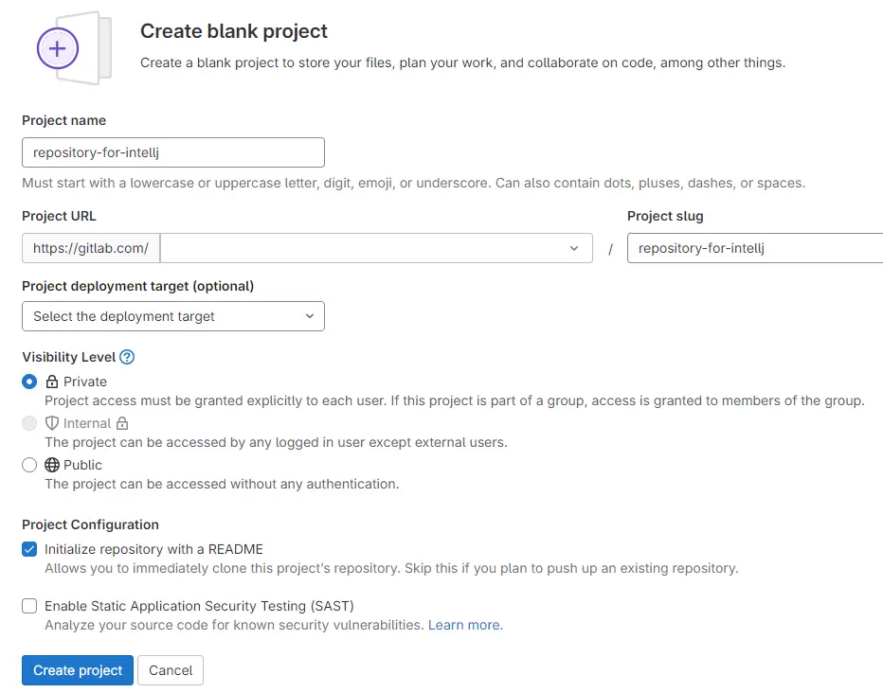The image size is (883, 693).
Task: Expand the Project URL chevron
Action: click(x=573, y=248)
